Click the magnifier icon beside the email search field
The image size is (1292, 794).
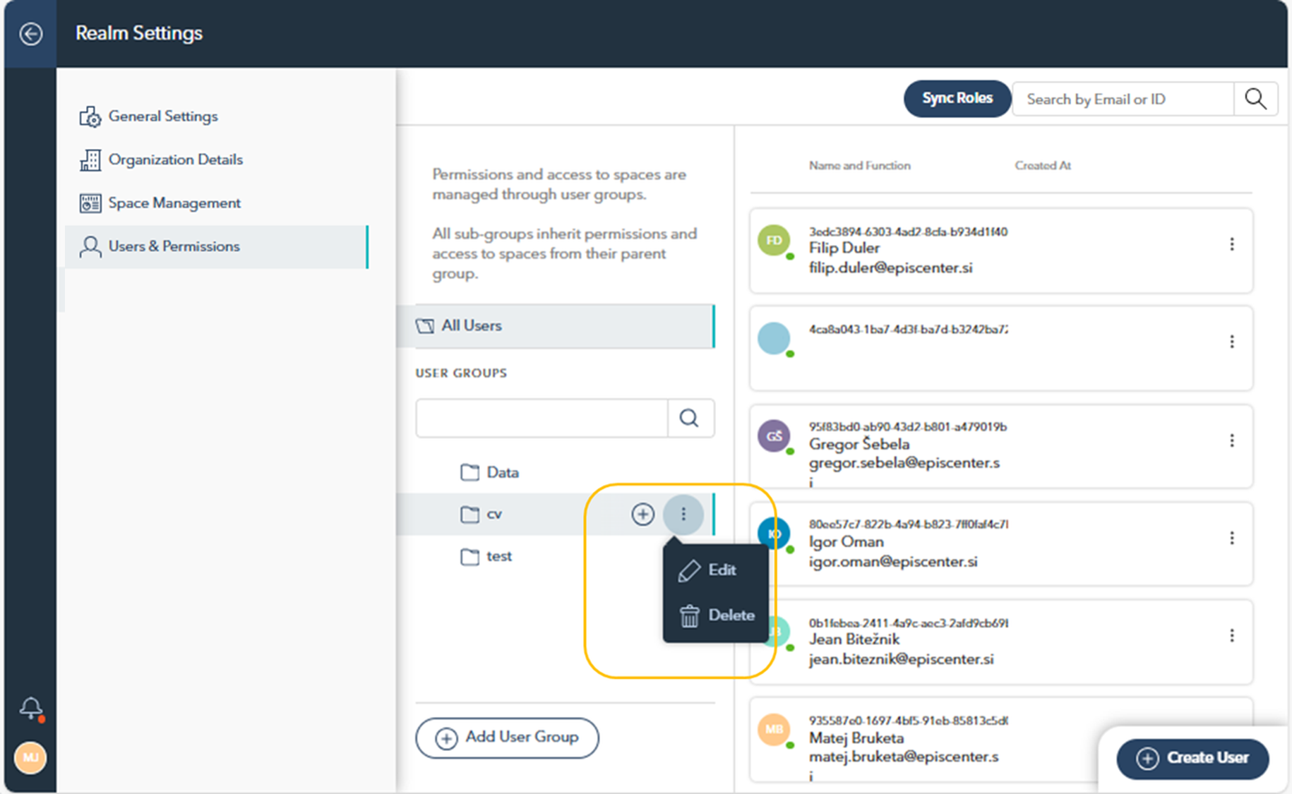[1255, 99]
